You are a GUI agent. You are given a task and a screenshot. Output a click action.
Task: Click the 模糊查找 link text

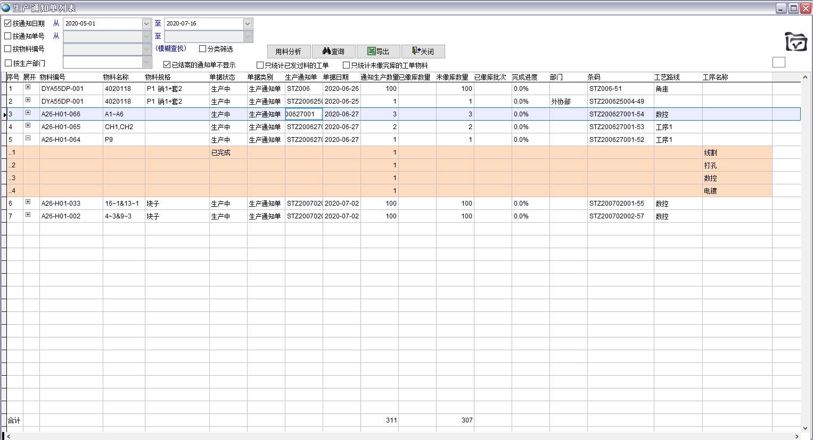pyautogui.click(x=171, y=49)
